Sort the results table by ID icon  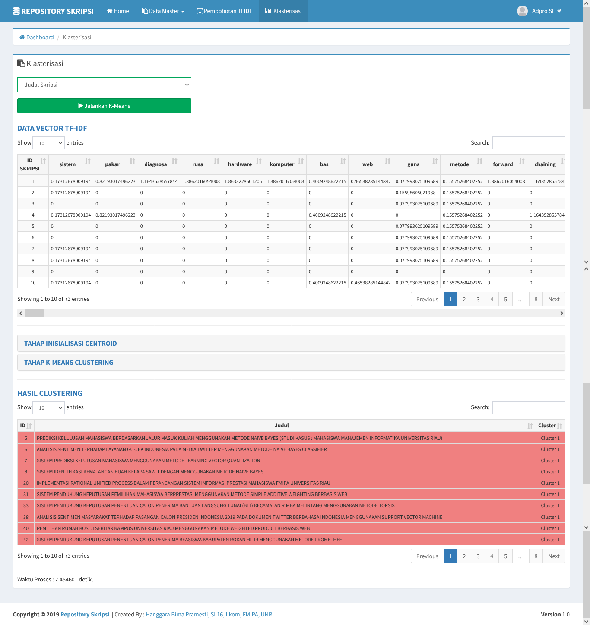point(29,426)
